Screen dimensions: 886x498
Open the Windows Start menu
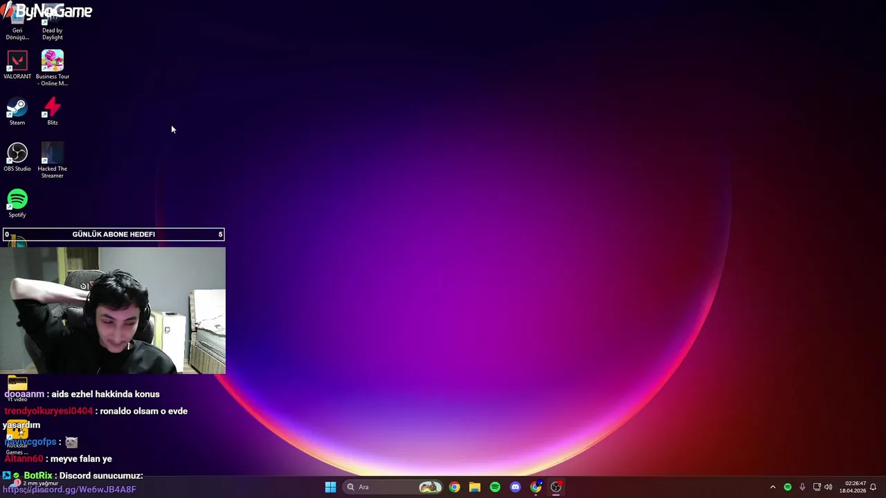click(330, 487)
